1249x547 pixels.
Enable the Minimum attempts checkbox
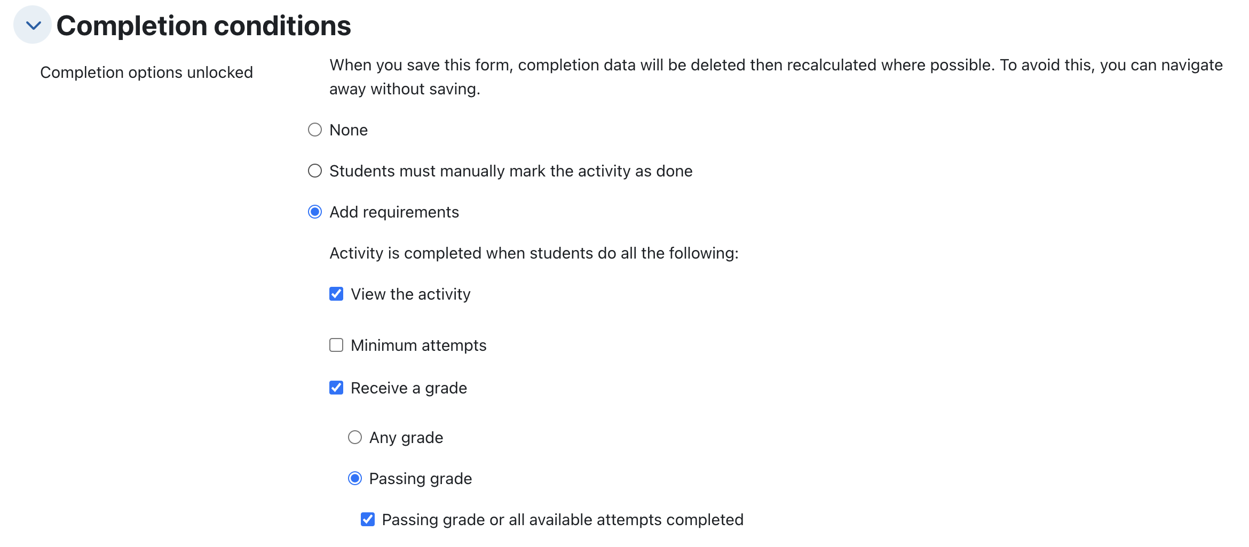click(x=336, y=345)
